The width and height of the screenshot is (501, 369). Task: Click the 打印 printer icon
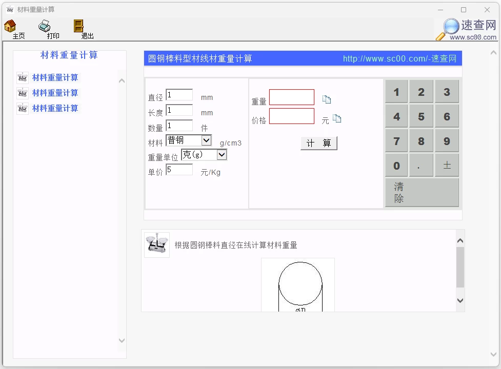[x=45, y=26]
